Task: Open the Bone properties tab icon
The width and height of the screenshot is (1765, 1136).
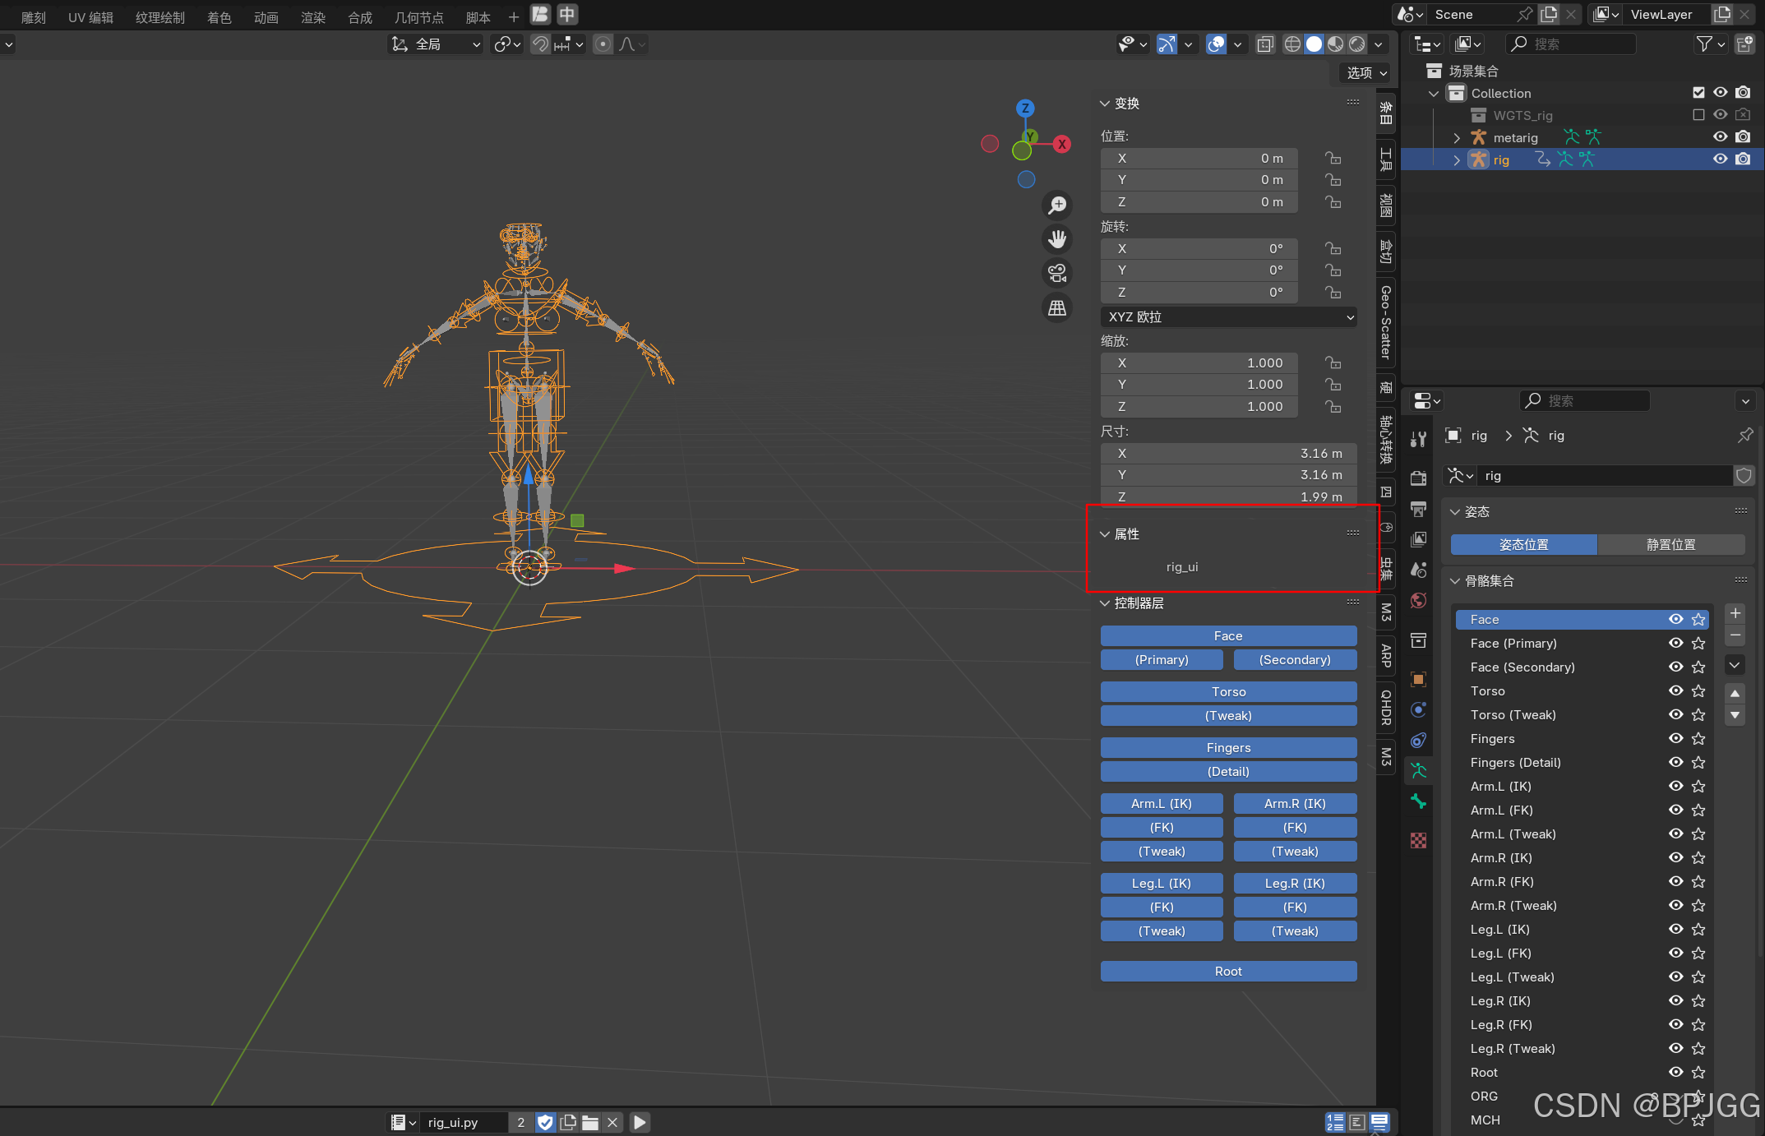Action: (1418, 801)
